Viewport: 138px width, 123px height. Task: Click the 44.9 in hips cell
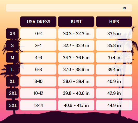tap(114, 105)
